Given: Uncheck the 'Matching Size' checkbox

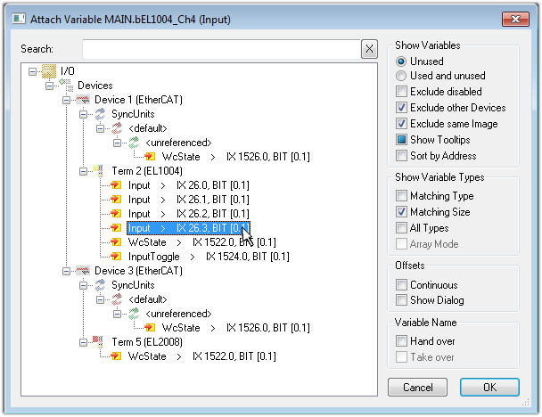Looking at the screenshot, I should tap(402, 212).
